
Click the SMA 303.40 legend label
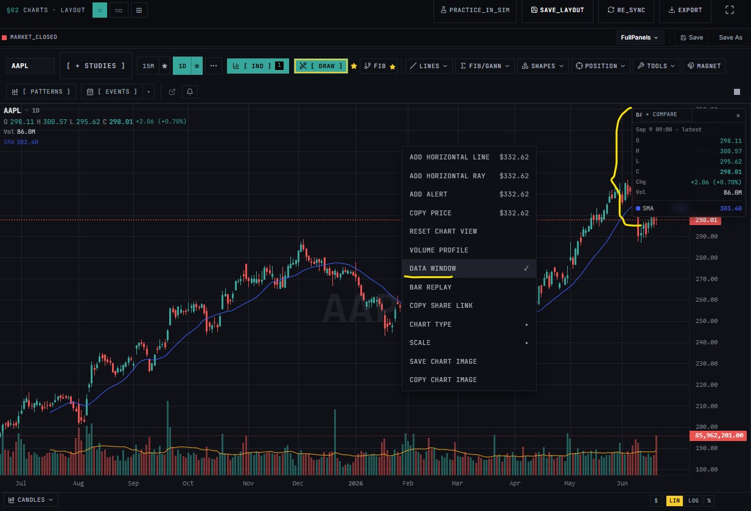[21, 142]
